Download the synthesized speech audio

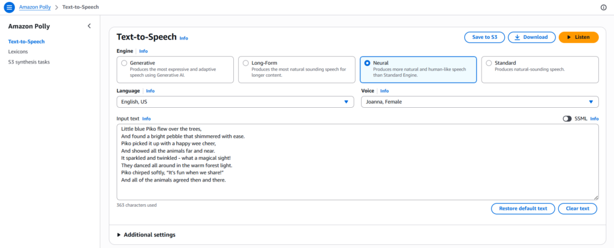pos(531,37)
